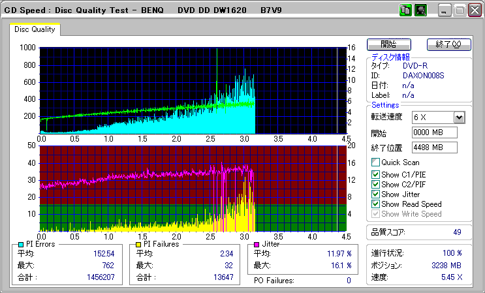Image resolution: width=485 pixels, height=293 pixels.
Task: Save the scan using the floppy disk icon
Action: pyautogui.click(x=420, y=10)
